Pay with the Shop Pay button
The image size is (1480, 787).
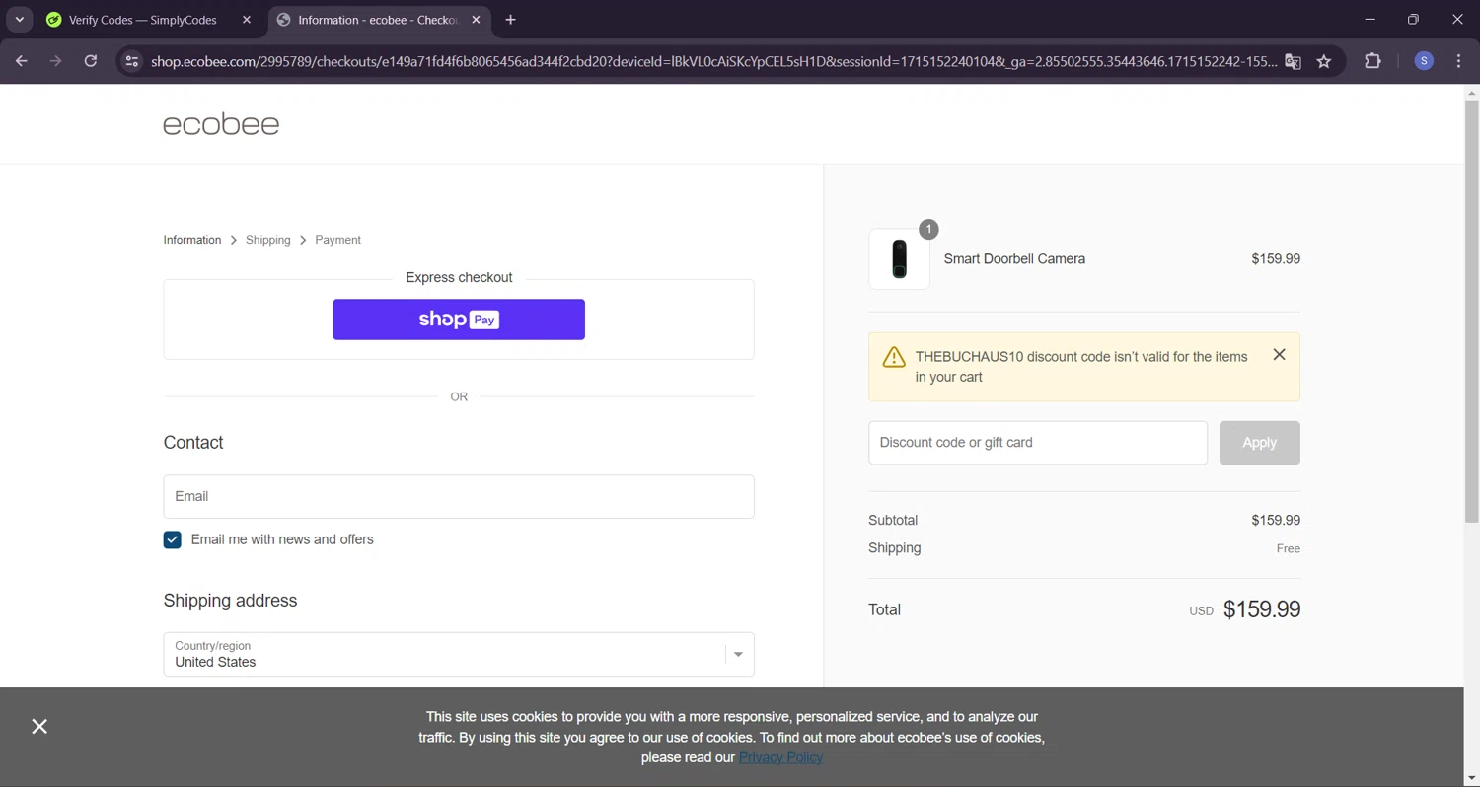(459, 320)
